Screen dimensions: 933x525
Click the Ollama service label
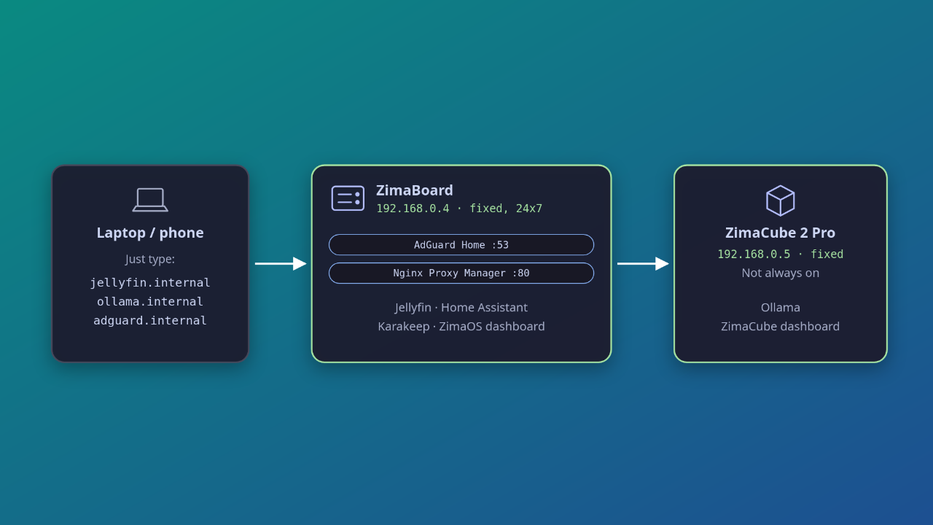tap(781, 308)
